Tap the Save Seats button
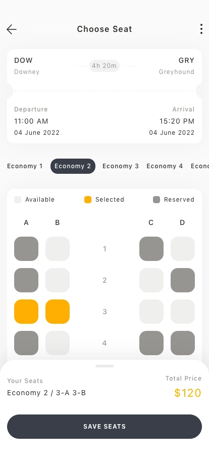The width and height of the screenshot is (209, 454). (104, 427)
